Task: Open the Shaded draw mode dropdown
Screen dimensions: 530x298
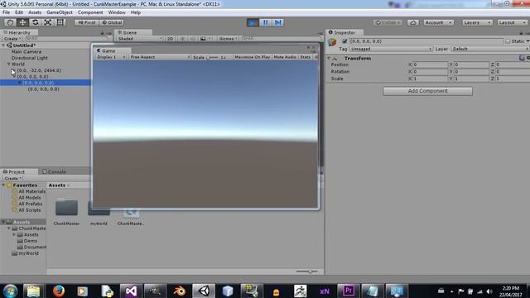Action: tap(140, 39)
